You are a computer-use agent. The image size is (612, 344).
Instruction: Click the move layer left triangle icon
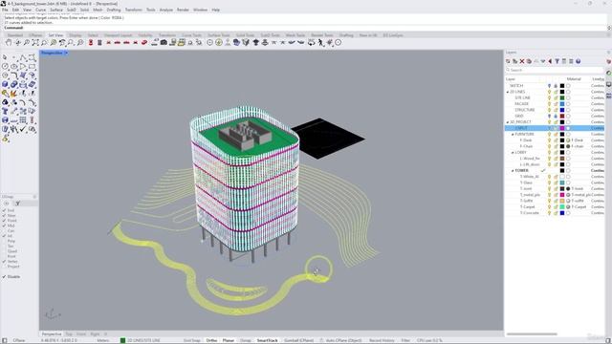pyautogui.click(x=550, y=61)
